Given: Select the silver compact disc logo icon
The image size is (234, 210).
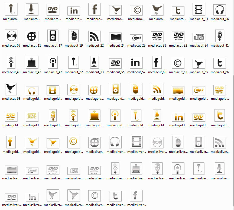Looking at the screenshot, I should click(74, 171).
